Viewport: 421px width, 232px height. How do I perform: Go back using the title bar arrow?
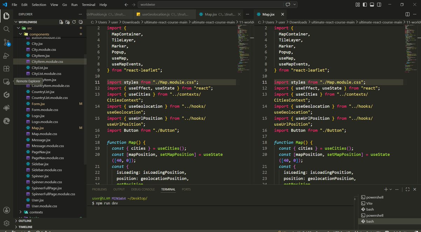click(x=126, y=5)
